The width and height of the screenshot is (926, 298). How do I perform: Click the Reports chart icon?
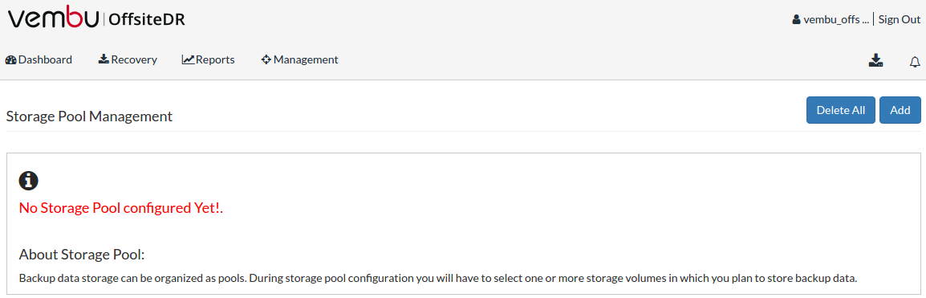coord(188,59)
